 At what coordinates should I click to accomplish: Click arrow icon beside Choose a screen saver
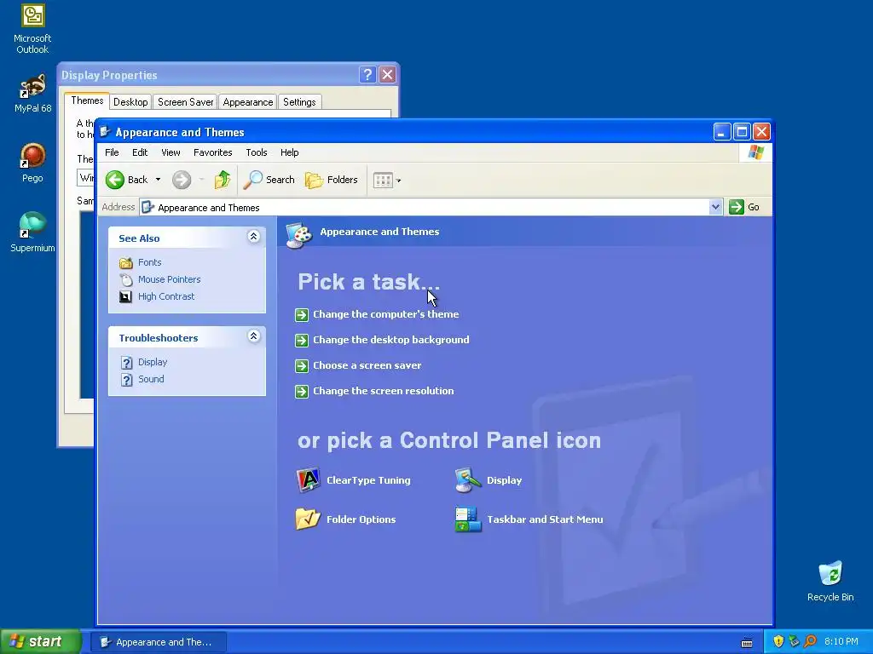pyautogui.click(x=302, y=366)
